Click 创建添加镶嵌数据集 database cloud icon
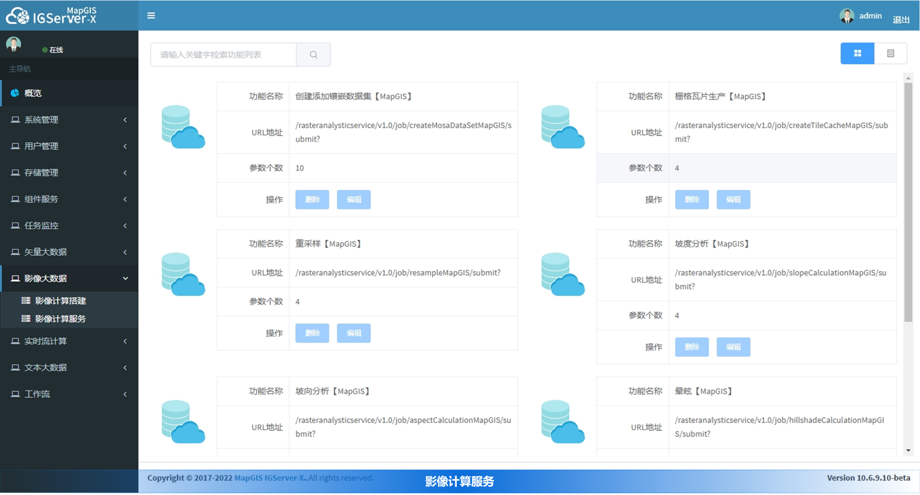920x495 pixels. pos(183,127)
